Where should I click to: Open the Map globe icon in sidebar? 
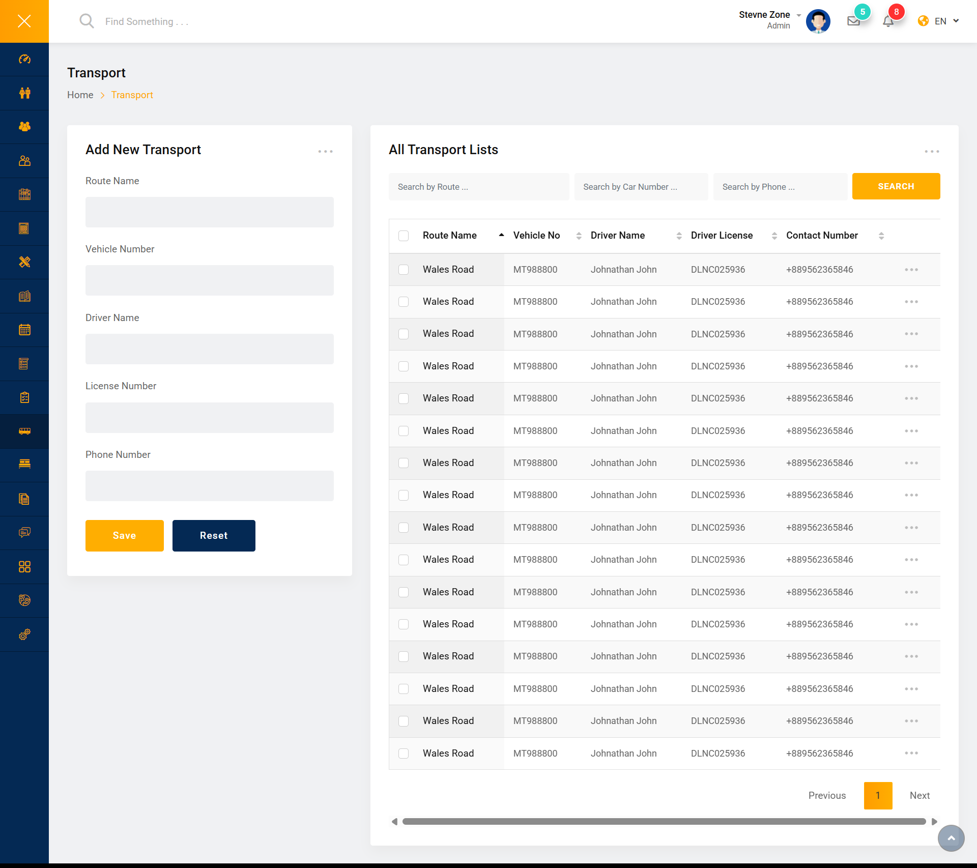click(24, 600)
